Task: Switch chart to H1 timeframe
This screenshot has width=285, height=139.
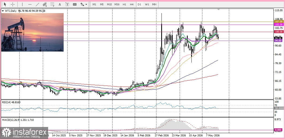Action: click(124, 4)
